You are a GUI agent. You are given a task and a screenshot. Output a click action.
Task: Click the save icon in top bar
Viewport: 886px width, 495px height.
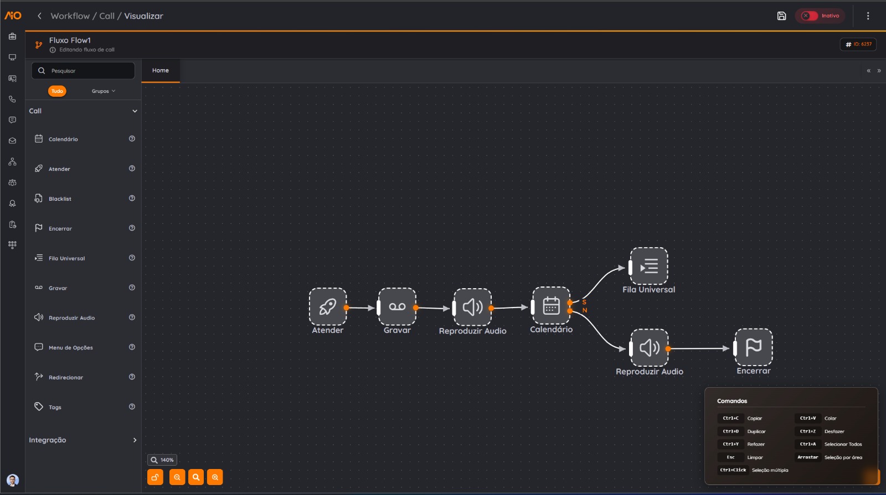tap(781, 16)
